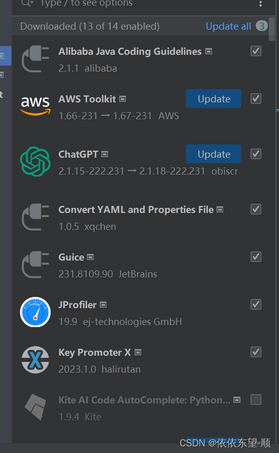Click the AWS Toolkit plugin logo

click(x=35, y=106)
